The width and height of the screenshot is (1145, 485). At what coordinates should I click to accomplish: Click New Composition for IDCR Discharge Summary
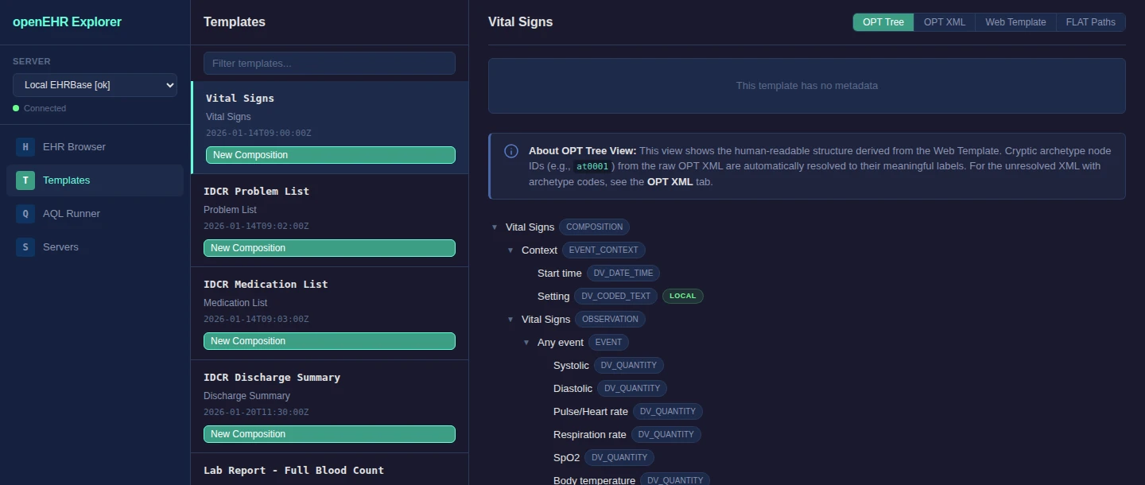[329, 434]
